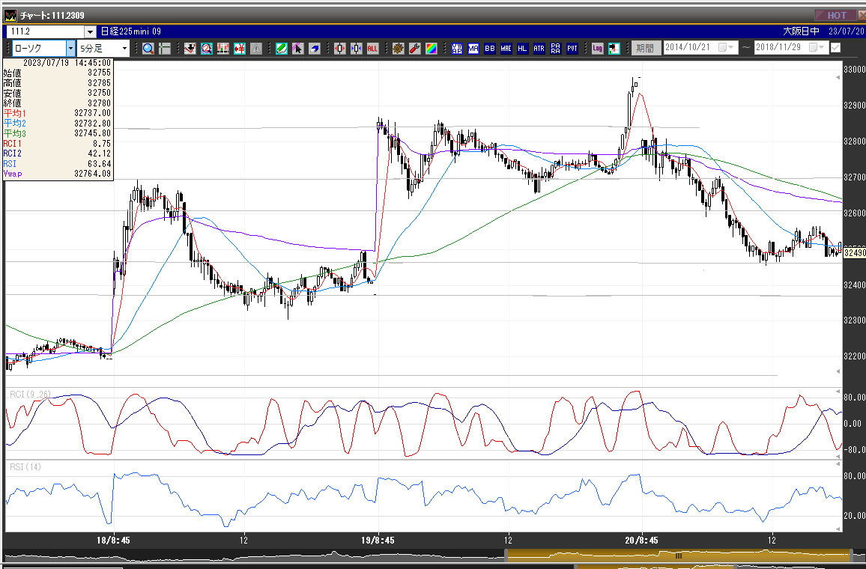
Task: Click the 終値 close price 32780
Action: [x=99, y=103]
